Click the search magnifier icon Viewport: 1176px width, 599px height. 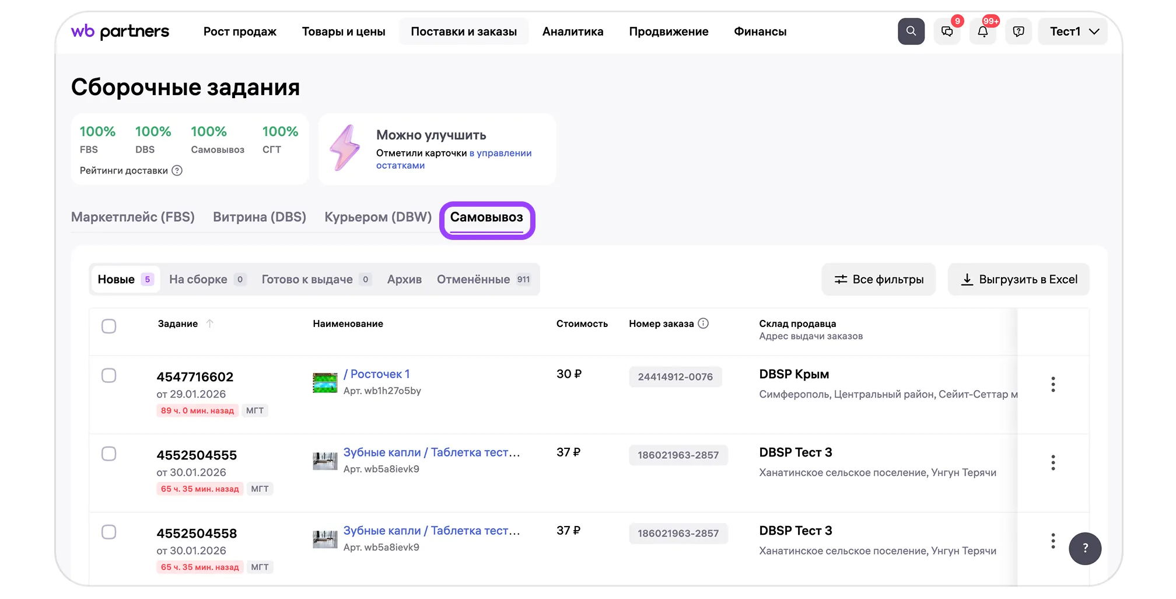click(x=911, y=32)
